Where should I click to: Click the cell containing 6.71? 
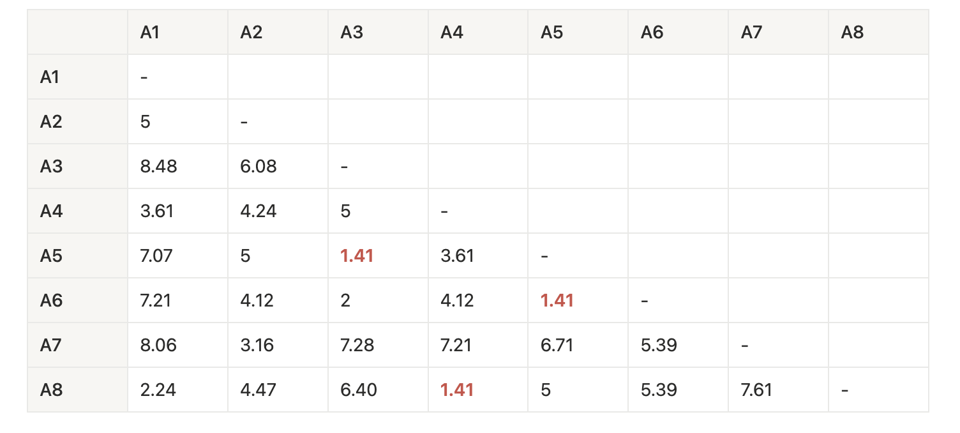[x=557, y=346]
